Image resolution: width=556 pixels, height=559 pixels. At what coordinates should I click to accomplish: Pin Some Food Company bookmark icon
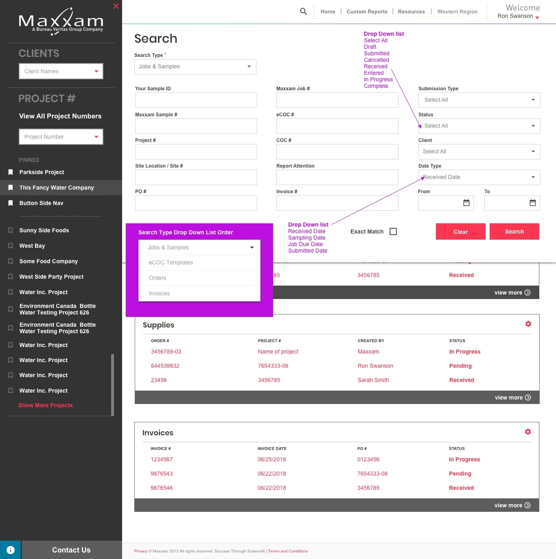point(11,261)
